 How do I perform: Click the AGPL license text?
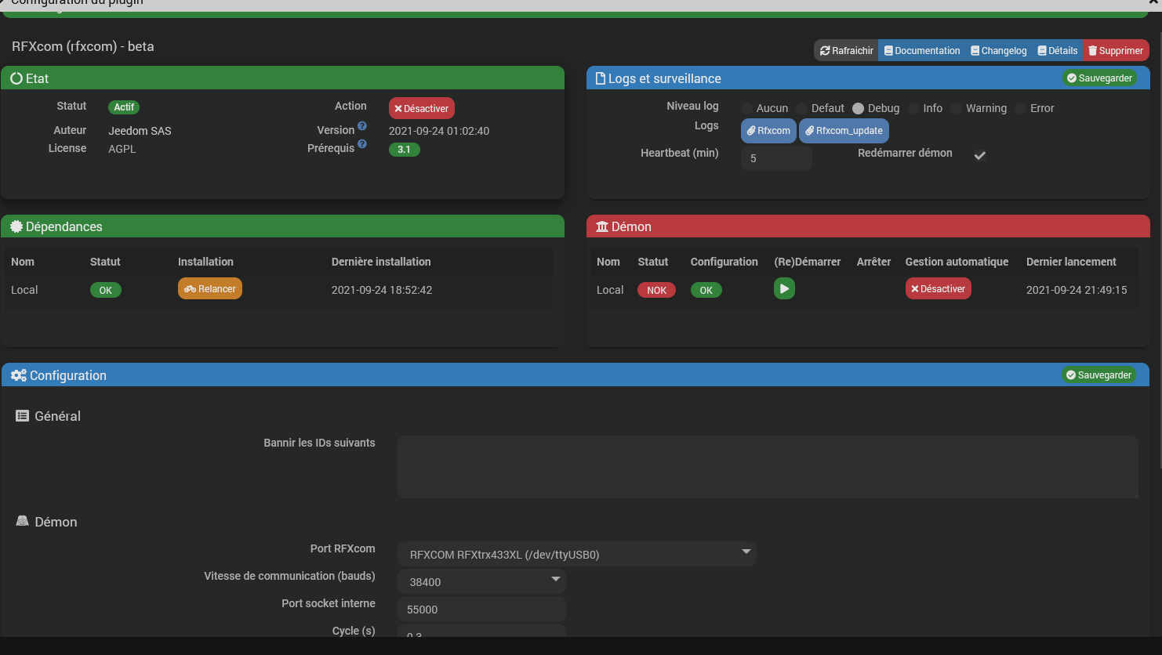coord(122,149)
